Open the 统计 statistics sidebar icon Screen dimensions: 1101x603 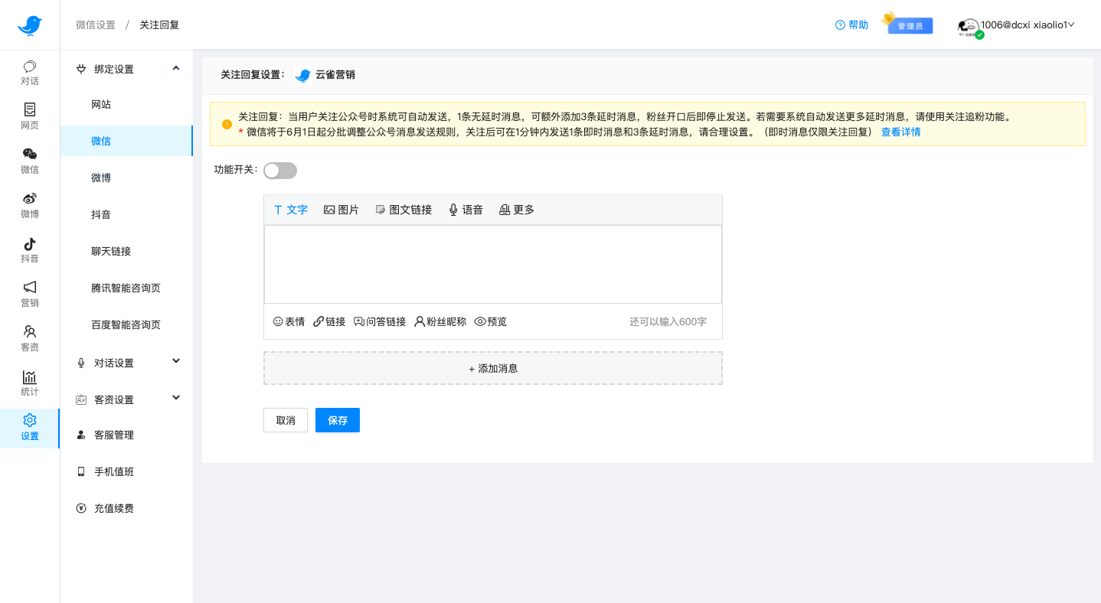(x=29, y=383)
